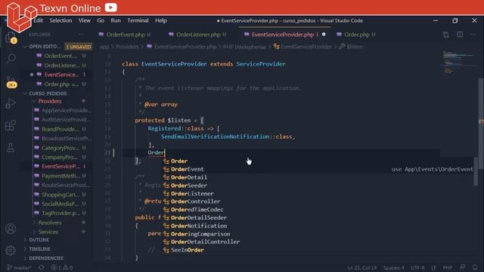
Task: Open the Selection menu
Action: pos(60,20)
